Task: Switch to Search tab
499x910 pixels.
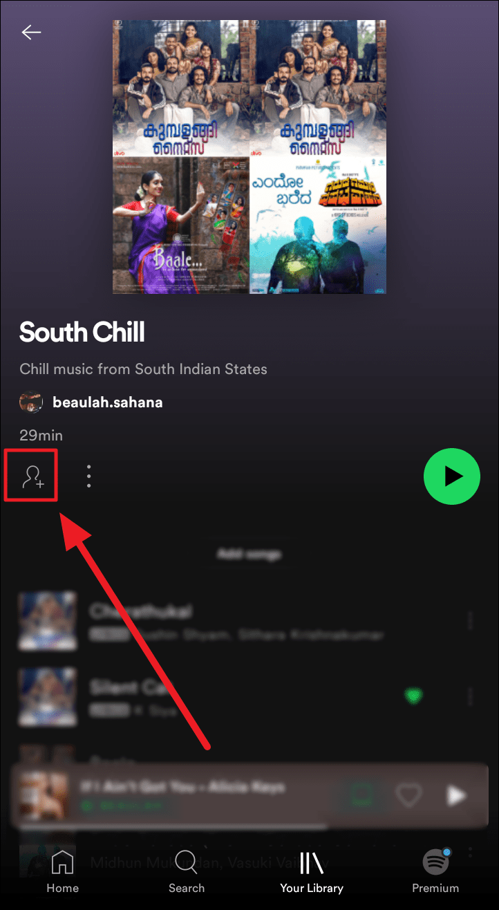Action: [187, 871]
